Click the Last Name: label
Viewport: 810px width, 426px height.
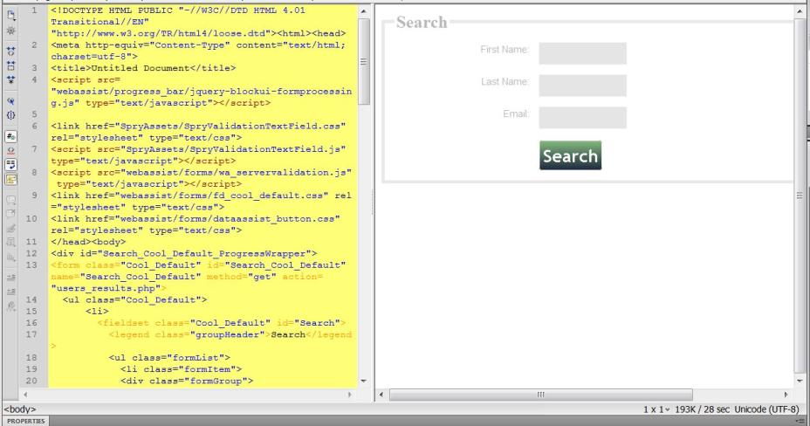(505, 81)
